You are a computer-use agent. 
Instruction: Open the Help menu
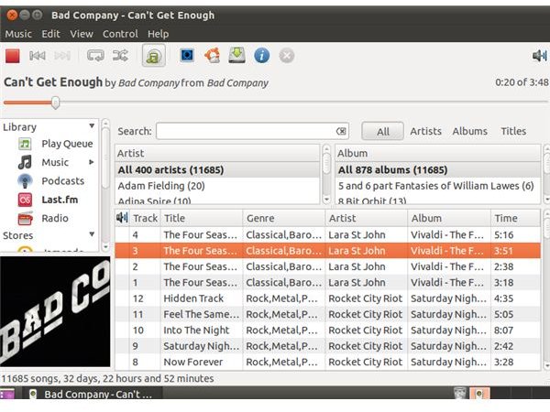click(159, 34)
